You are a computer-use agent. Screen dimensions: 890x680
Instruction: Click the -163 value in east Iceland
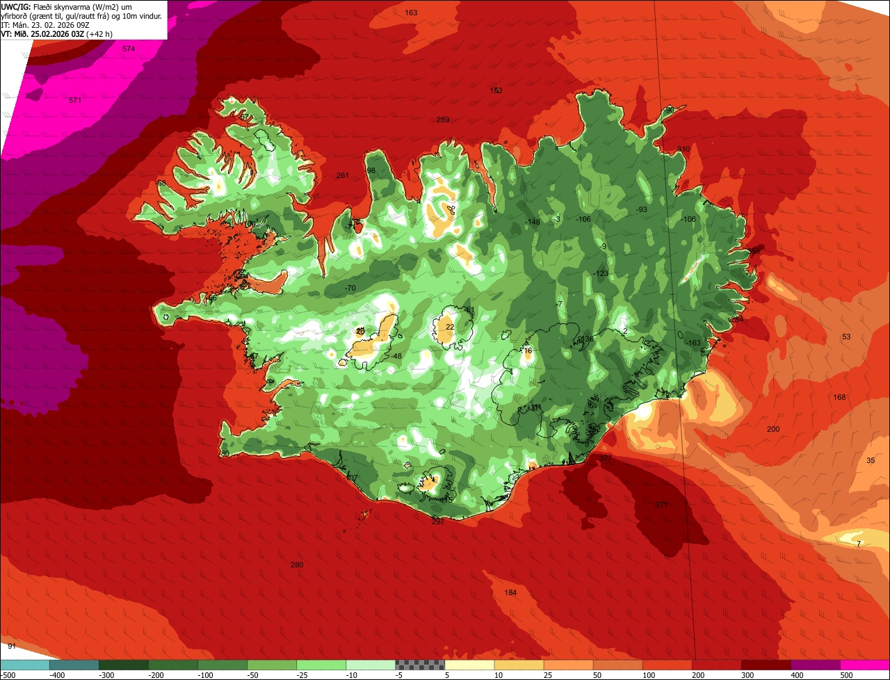pos(693,343)
